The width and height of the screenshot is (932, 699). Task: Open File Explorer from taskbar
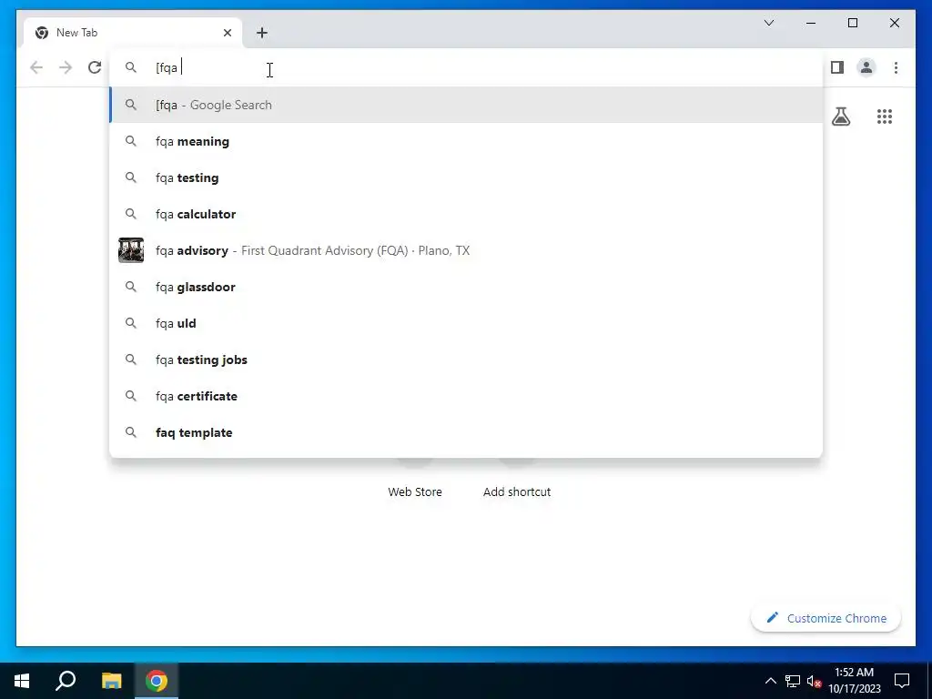click(x=111, y=681)
